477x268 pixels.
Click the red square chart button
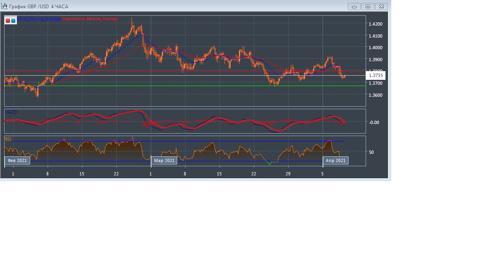[x=8, y=20]
